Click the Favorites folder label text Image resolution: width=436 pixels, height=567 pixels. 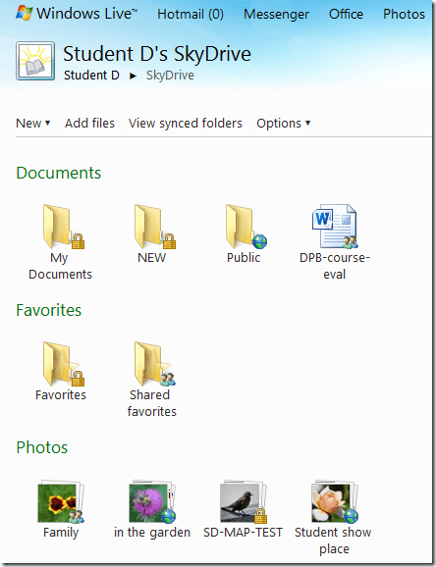point(61,395)
